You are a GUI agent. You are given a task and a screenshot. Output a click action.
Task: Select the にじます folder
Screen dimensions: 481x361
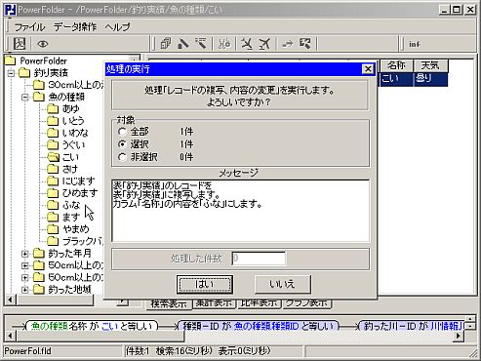[71, 180]
